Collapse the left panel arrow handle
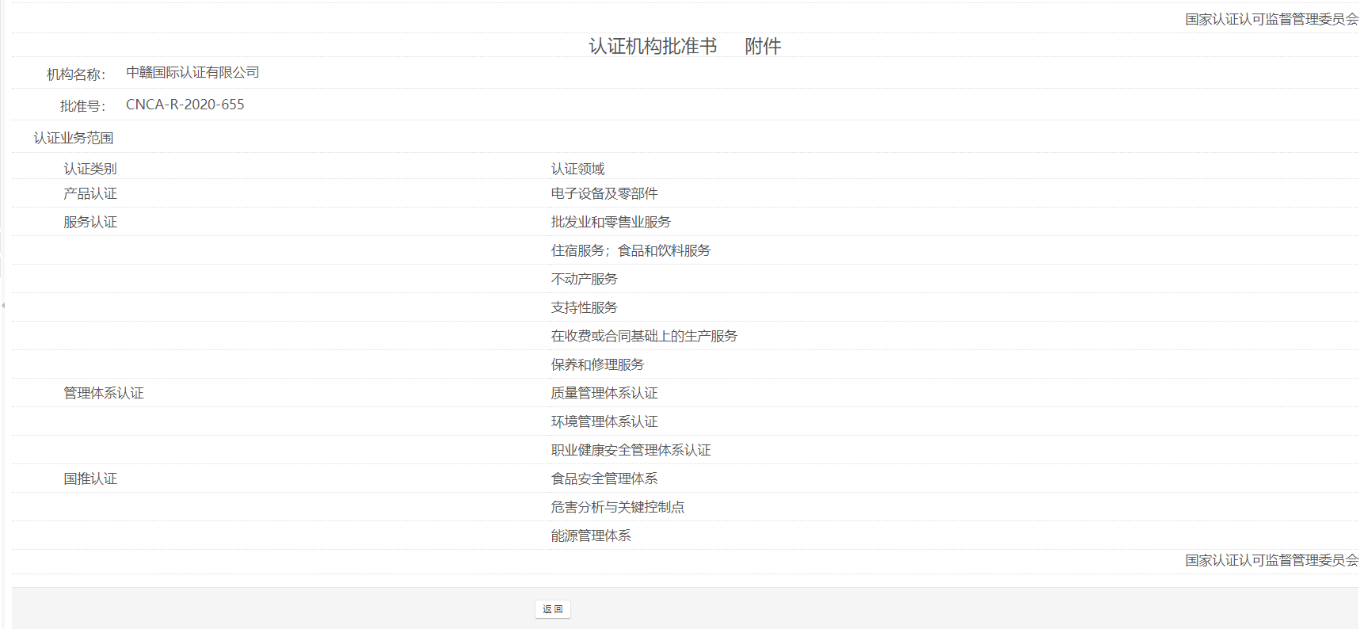 (3, 305)
